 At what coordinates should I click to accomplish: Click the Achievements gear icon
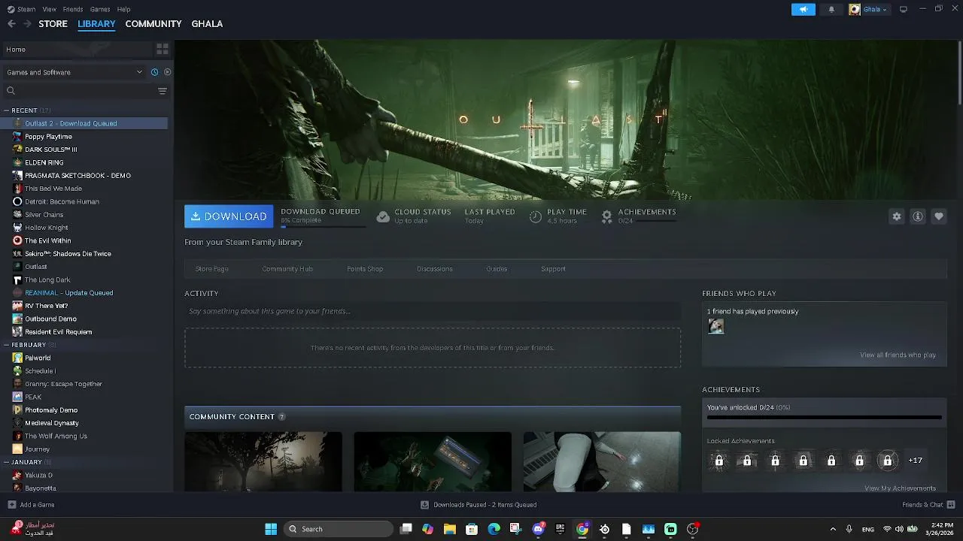click(x=606, y=216)
